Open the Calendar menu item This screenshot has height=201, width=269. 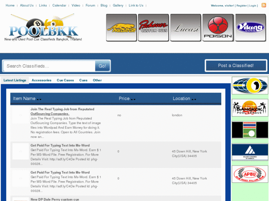(x=59, y=6)
